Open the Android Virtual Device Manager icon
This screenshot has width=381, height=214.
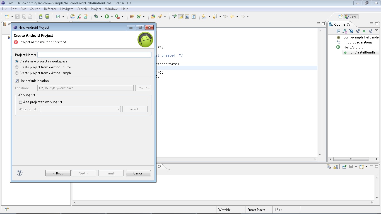point(47,16)
